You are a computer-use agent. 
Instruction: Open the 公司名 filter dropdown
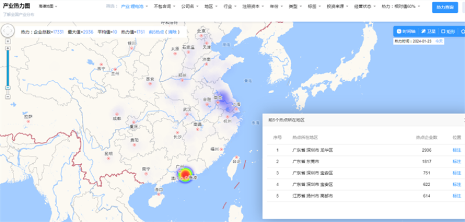pyautogui.click(x=189, y=6)
